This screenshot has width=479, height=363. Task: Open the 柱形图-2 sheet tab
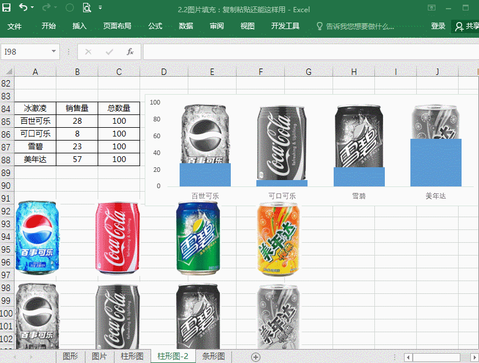coord(173,356)
